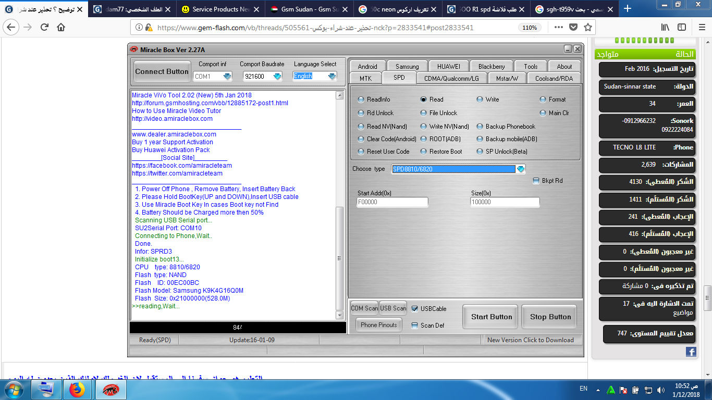Image resolution: width=712 pixels, height=400 pixels.
Task: Open the HUAWEI tab
Action: pyautogui.click(x=449, y=66)
